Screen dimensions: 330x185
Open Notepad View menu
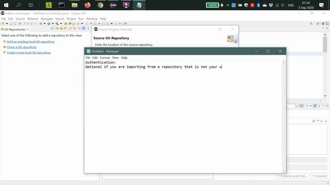tap(115, 58)
